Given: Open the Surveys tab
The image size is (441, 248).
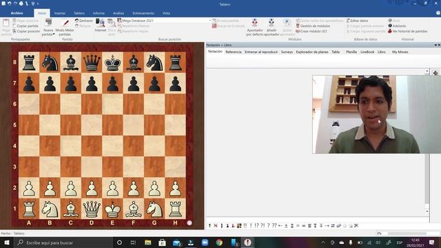Looking at the screenshot, I should coord(287,52).
